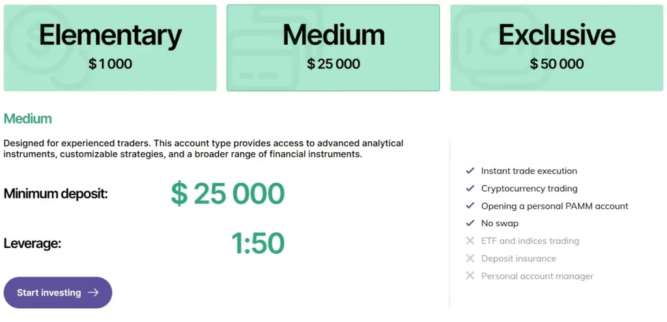Click the Minimum deposit label
Screen dimensions: 667x322
point(55,194)
